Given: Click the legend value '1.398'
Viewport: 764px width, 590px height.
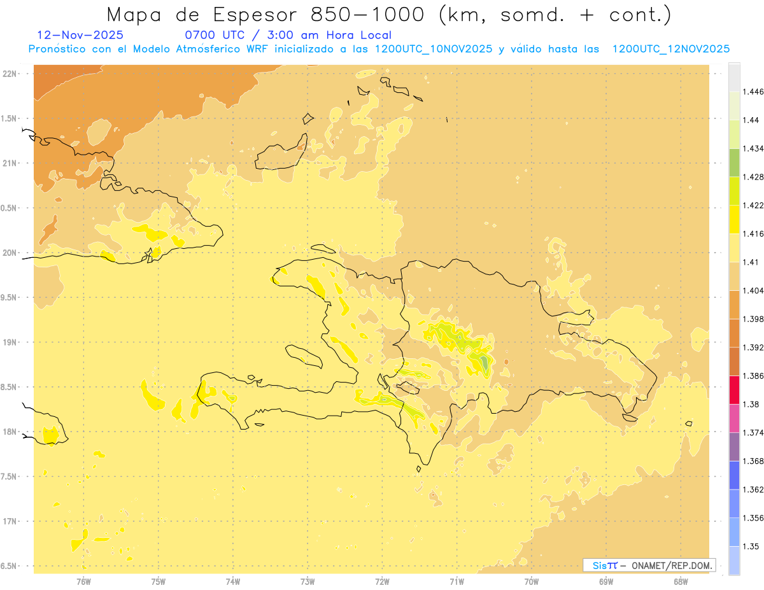Looking at the screenshot, I should pyautogui.click(x=754, y=319).
